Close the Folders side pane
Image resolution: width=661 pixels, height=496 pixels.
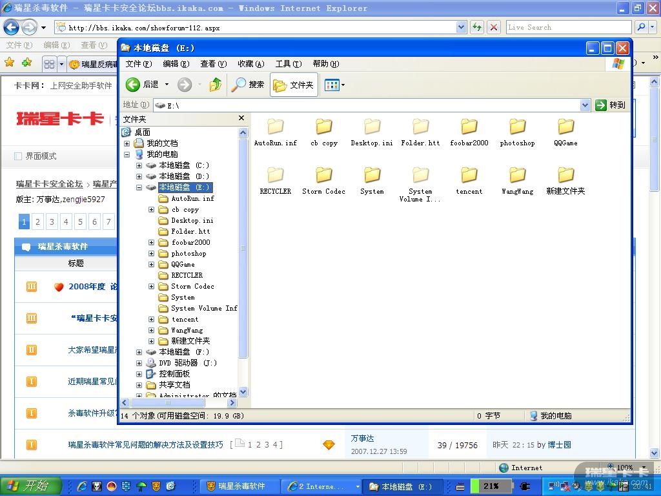click(241, 118)
